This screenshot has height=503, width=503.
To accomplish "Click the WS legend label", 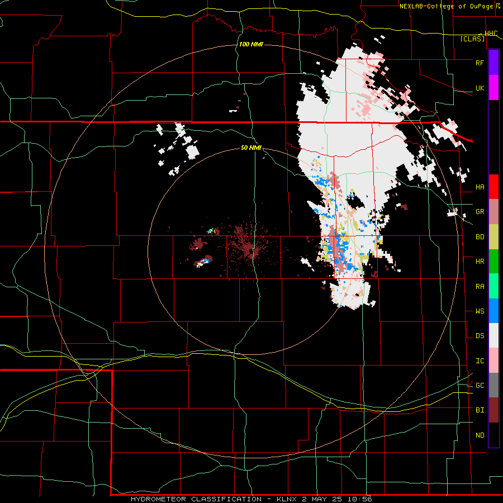I will point(480,311).
